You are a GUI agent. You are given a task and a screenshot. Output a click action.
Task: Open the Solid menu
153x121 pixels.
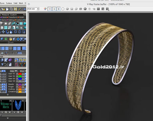point(15,3)
